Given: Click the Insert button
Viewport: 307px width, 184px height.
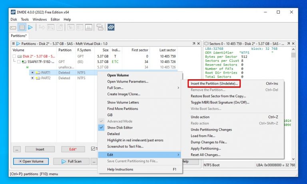Looking at the screenshot, I should tap(40, 149).
